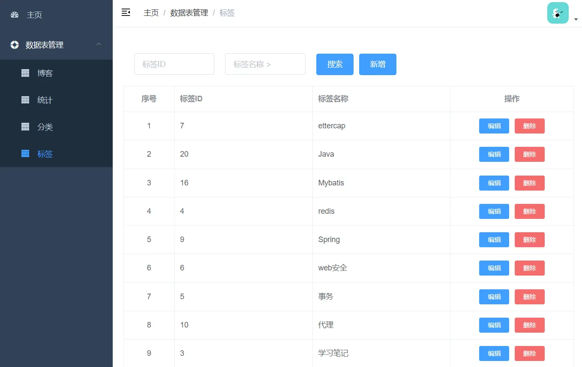Click the 数据表管理 lifebuoy icon
Viewport: 582px width, 367px height.
[x=15, y=45]
